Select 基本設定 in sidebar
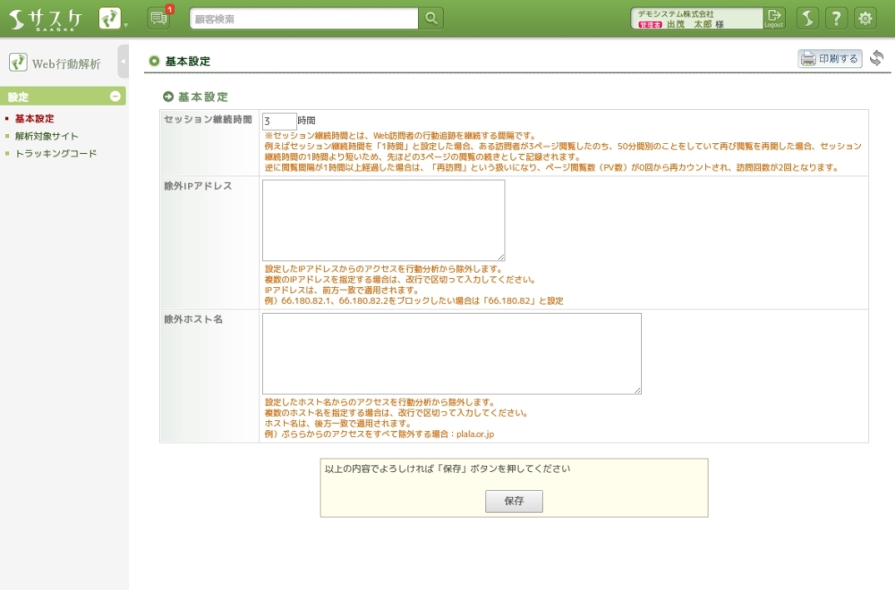 tap(34, 119)
